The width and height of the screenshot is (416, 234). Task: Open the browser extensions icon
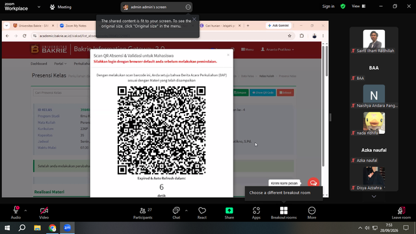click(302, 36)
